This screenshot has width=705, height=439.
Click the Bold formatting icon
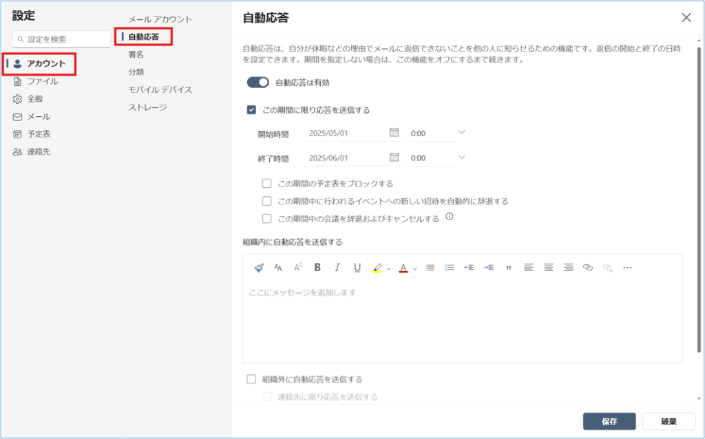tap(317, 268)
